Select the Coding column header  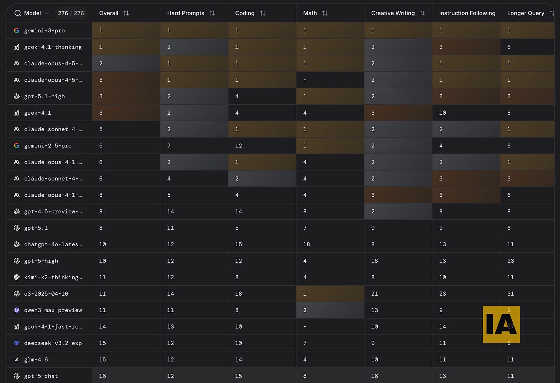click(x=245, y=13)
